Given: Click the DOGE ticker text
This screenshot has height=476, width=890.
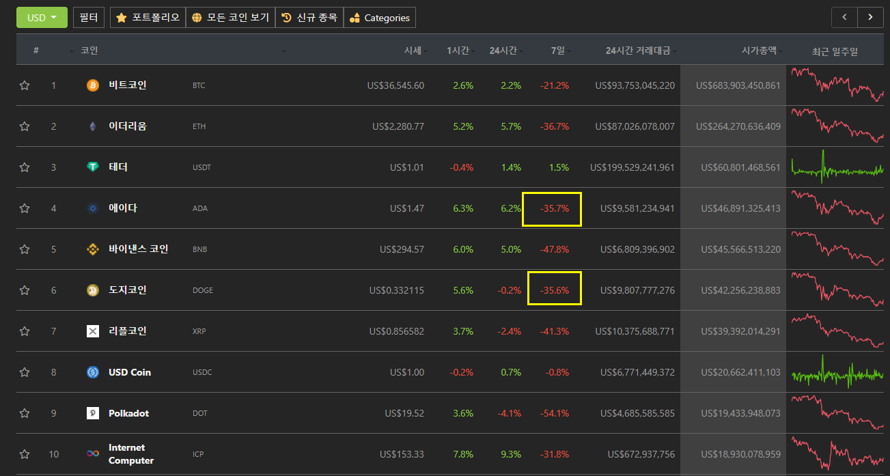Looking at the screenshot, I should [x=203, y=290].
